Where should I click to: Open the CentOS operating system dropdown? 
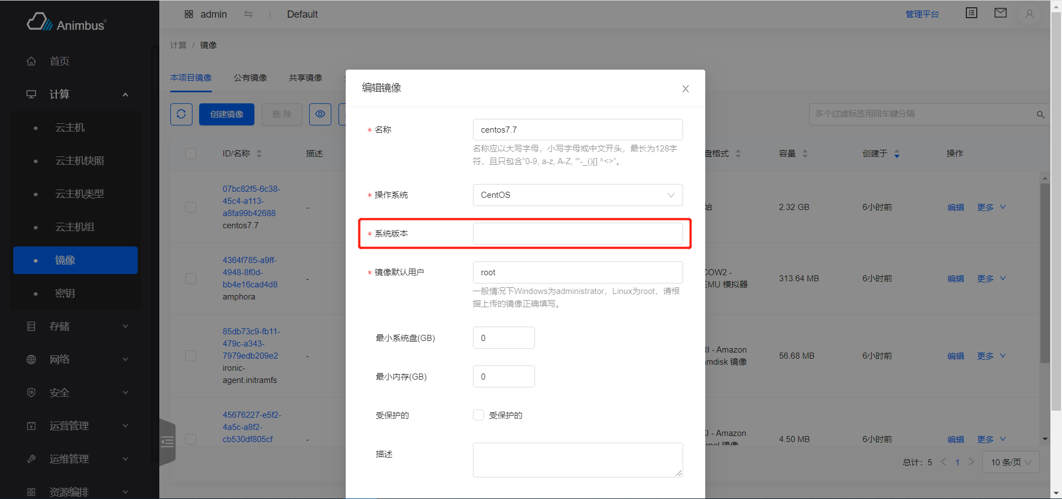click(x=577, y=195)
